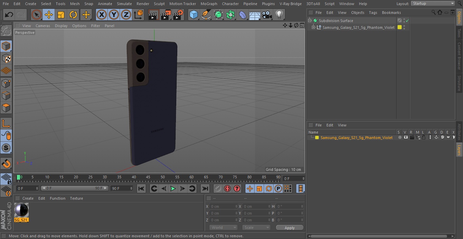This screenshot has height=239, width=463.
Task: Go to the end of animation
Action: point(205,188)
